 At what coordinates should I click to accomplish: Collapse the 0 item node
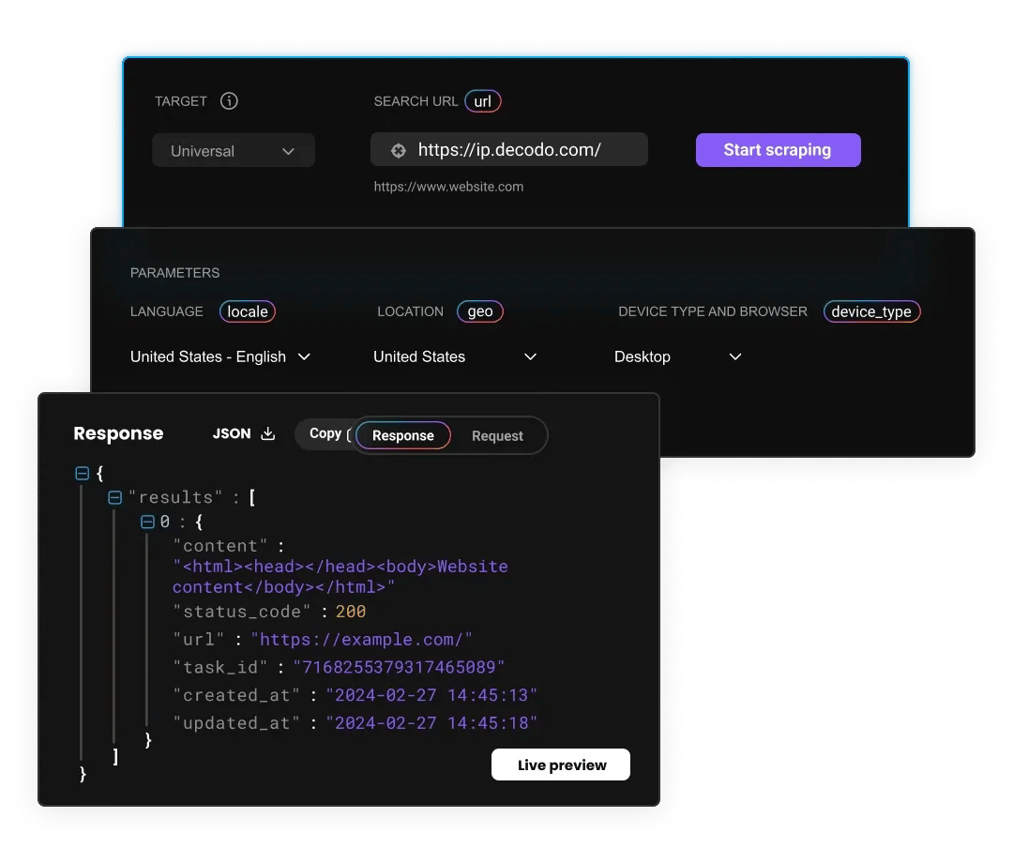147,522
